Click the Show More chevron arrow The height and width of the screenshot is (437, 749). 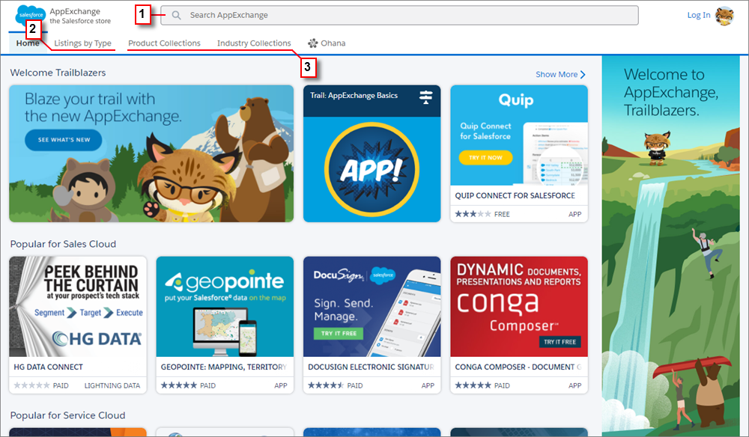pyautogui.click(x=583, y=74)
